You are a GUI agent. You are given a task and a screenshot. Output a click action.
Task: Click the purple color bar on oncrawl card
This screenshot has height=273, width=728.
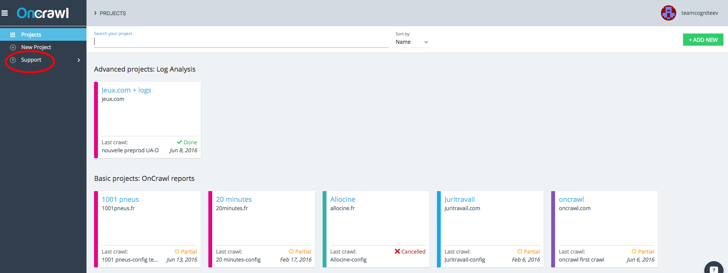[553, 229]
